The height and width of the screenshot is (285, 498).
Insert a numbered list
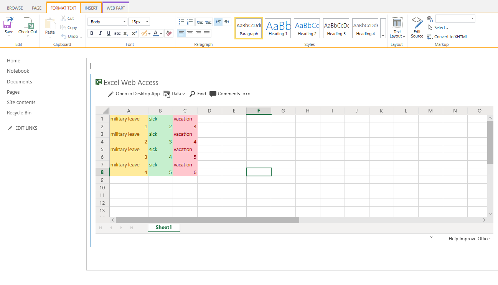pyautogui.click(x=190, y=22)
